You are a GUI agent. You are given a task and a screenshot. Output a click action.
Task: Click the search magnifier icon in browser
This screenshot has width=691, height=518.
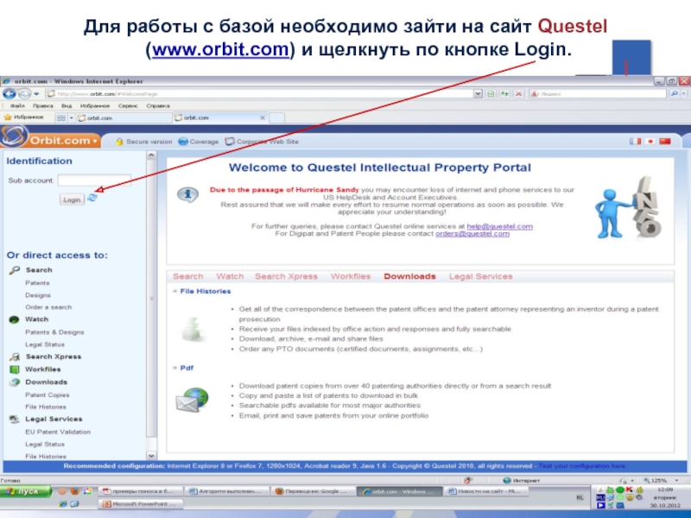coord(675,94)
